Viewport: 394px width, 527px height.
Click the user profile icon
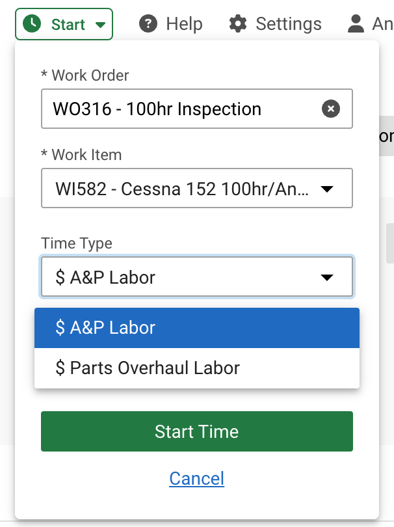[356, 24]
